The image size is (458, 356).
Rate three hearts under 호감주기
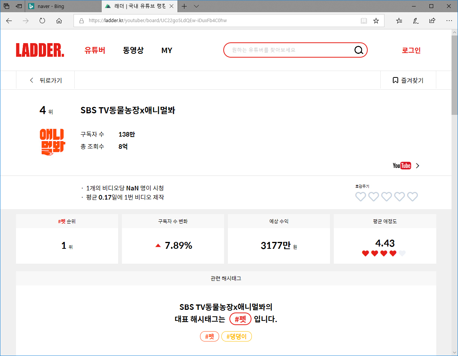pos(386,197)
